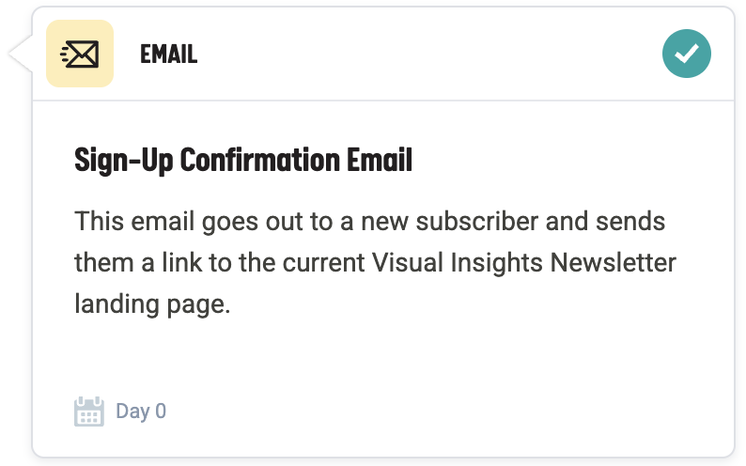The height and width of the screenshot is (466, 746).
Task: Click the flying envelope email icon
Action: (x=80, y=54)
